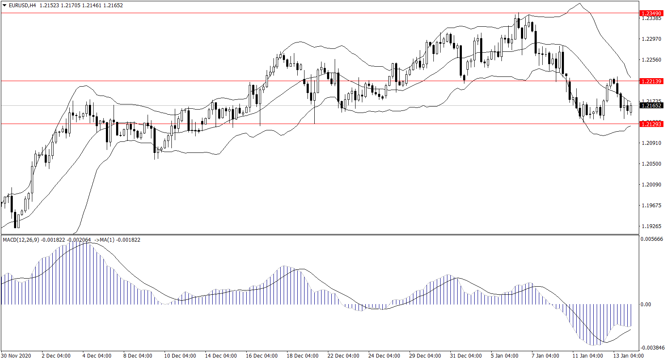Click the 1.19265 price on the scale
Screen dimensions: 666x361
(x=651, y=226)
